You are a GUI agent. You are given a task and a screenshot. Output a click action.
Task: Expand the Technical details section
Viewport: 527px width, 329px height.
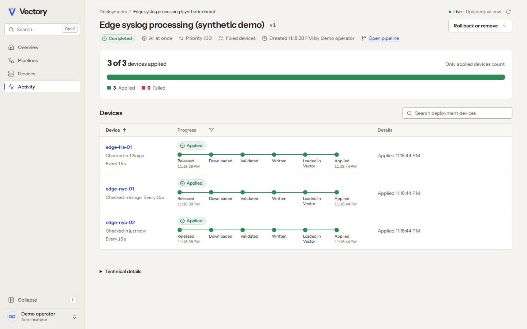point(120,271)
